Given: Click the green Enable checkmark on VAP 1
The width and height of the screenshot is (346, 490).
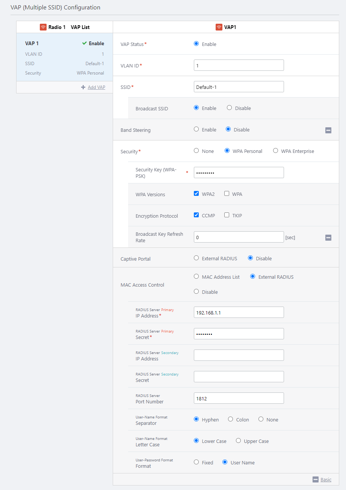Looking at the screenshot, I should click(x=85, y=43).
